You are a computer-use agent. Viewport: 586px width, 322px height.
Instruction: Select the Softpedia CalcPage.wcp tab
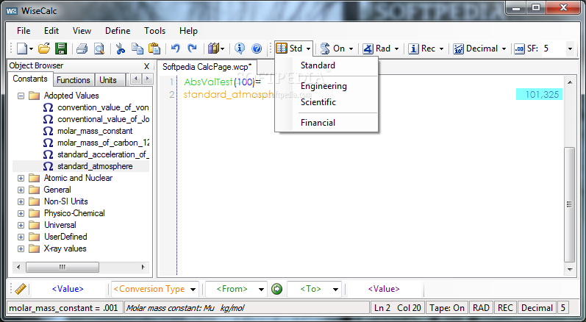click(x=207, y=67)
